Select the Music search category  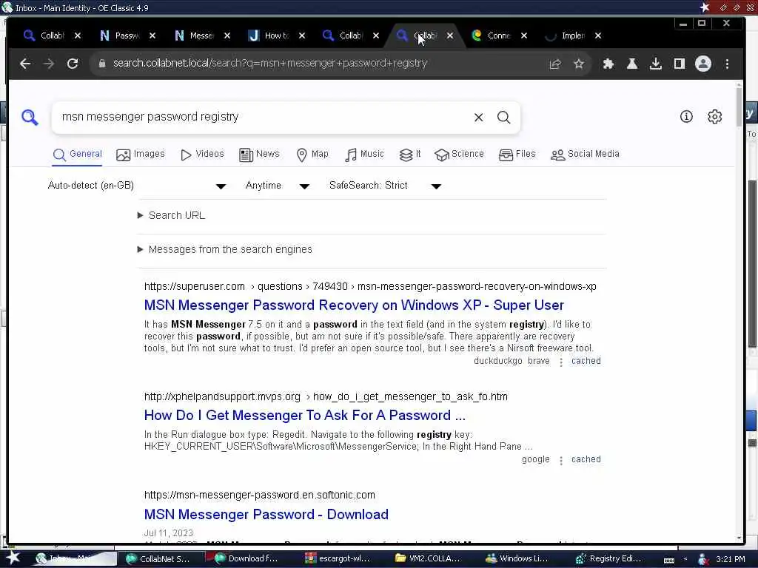364,155
